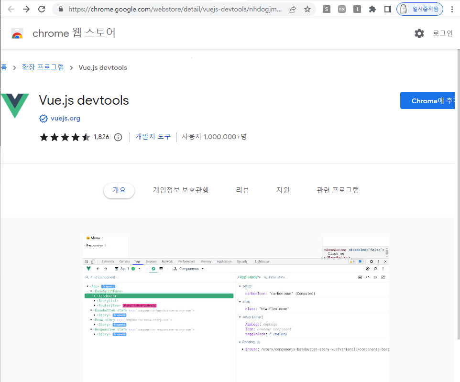Screen dimensions: 460x382
Task: Click the Chrome에 추가 button
Action: coord(430,101)
